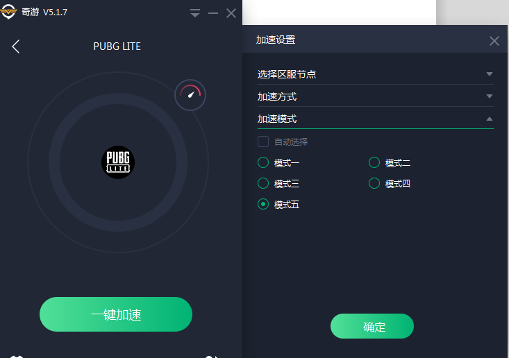Minimize the 奇游 window

coord(213,13)
